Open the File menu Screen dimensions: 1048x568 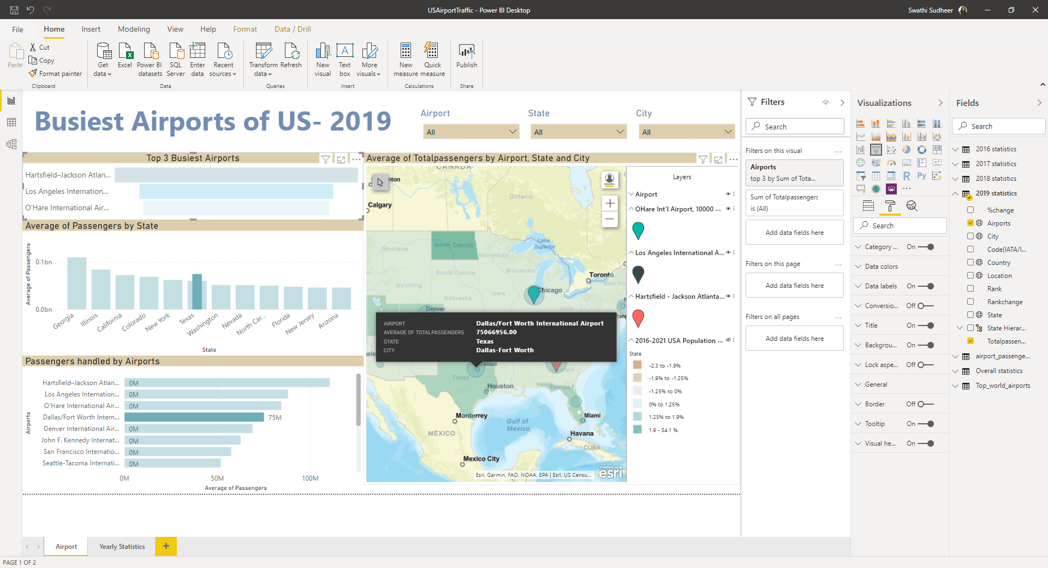click(x=18, y=29)
